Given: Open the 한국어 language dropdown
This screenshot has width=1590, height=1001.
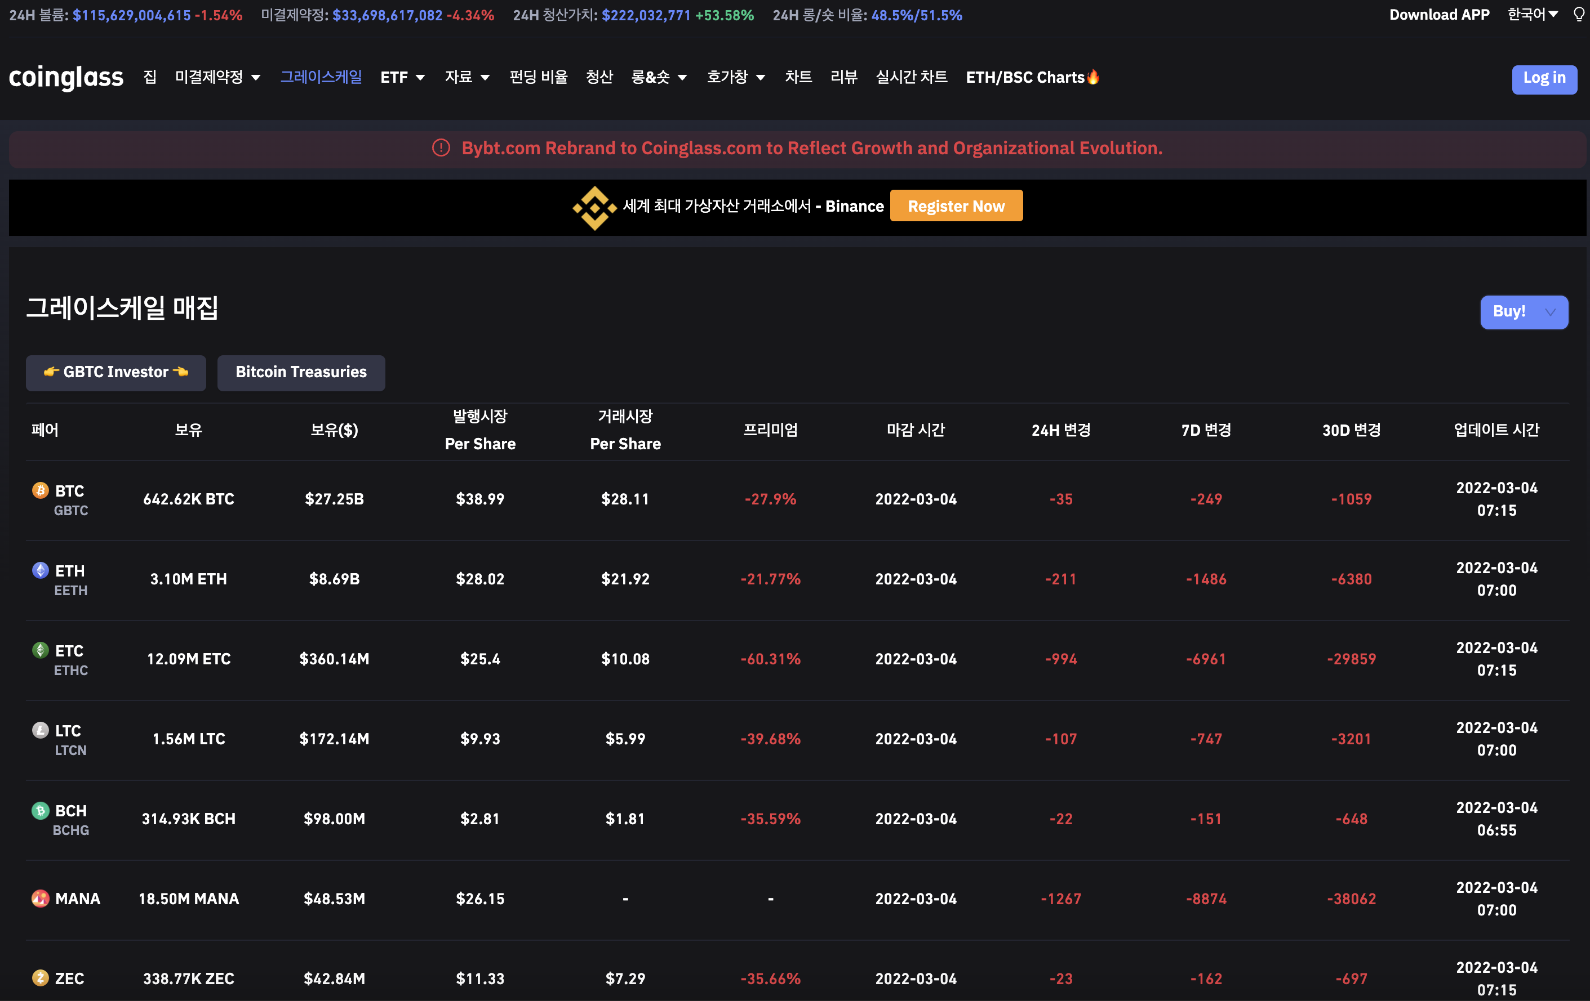Looking at the screenshot, I should tap(1532, 15).
